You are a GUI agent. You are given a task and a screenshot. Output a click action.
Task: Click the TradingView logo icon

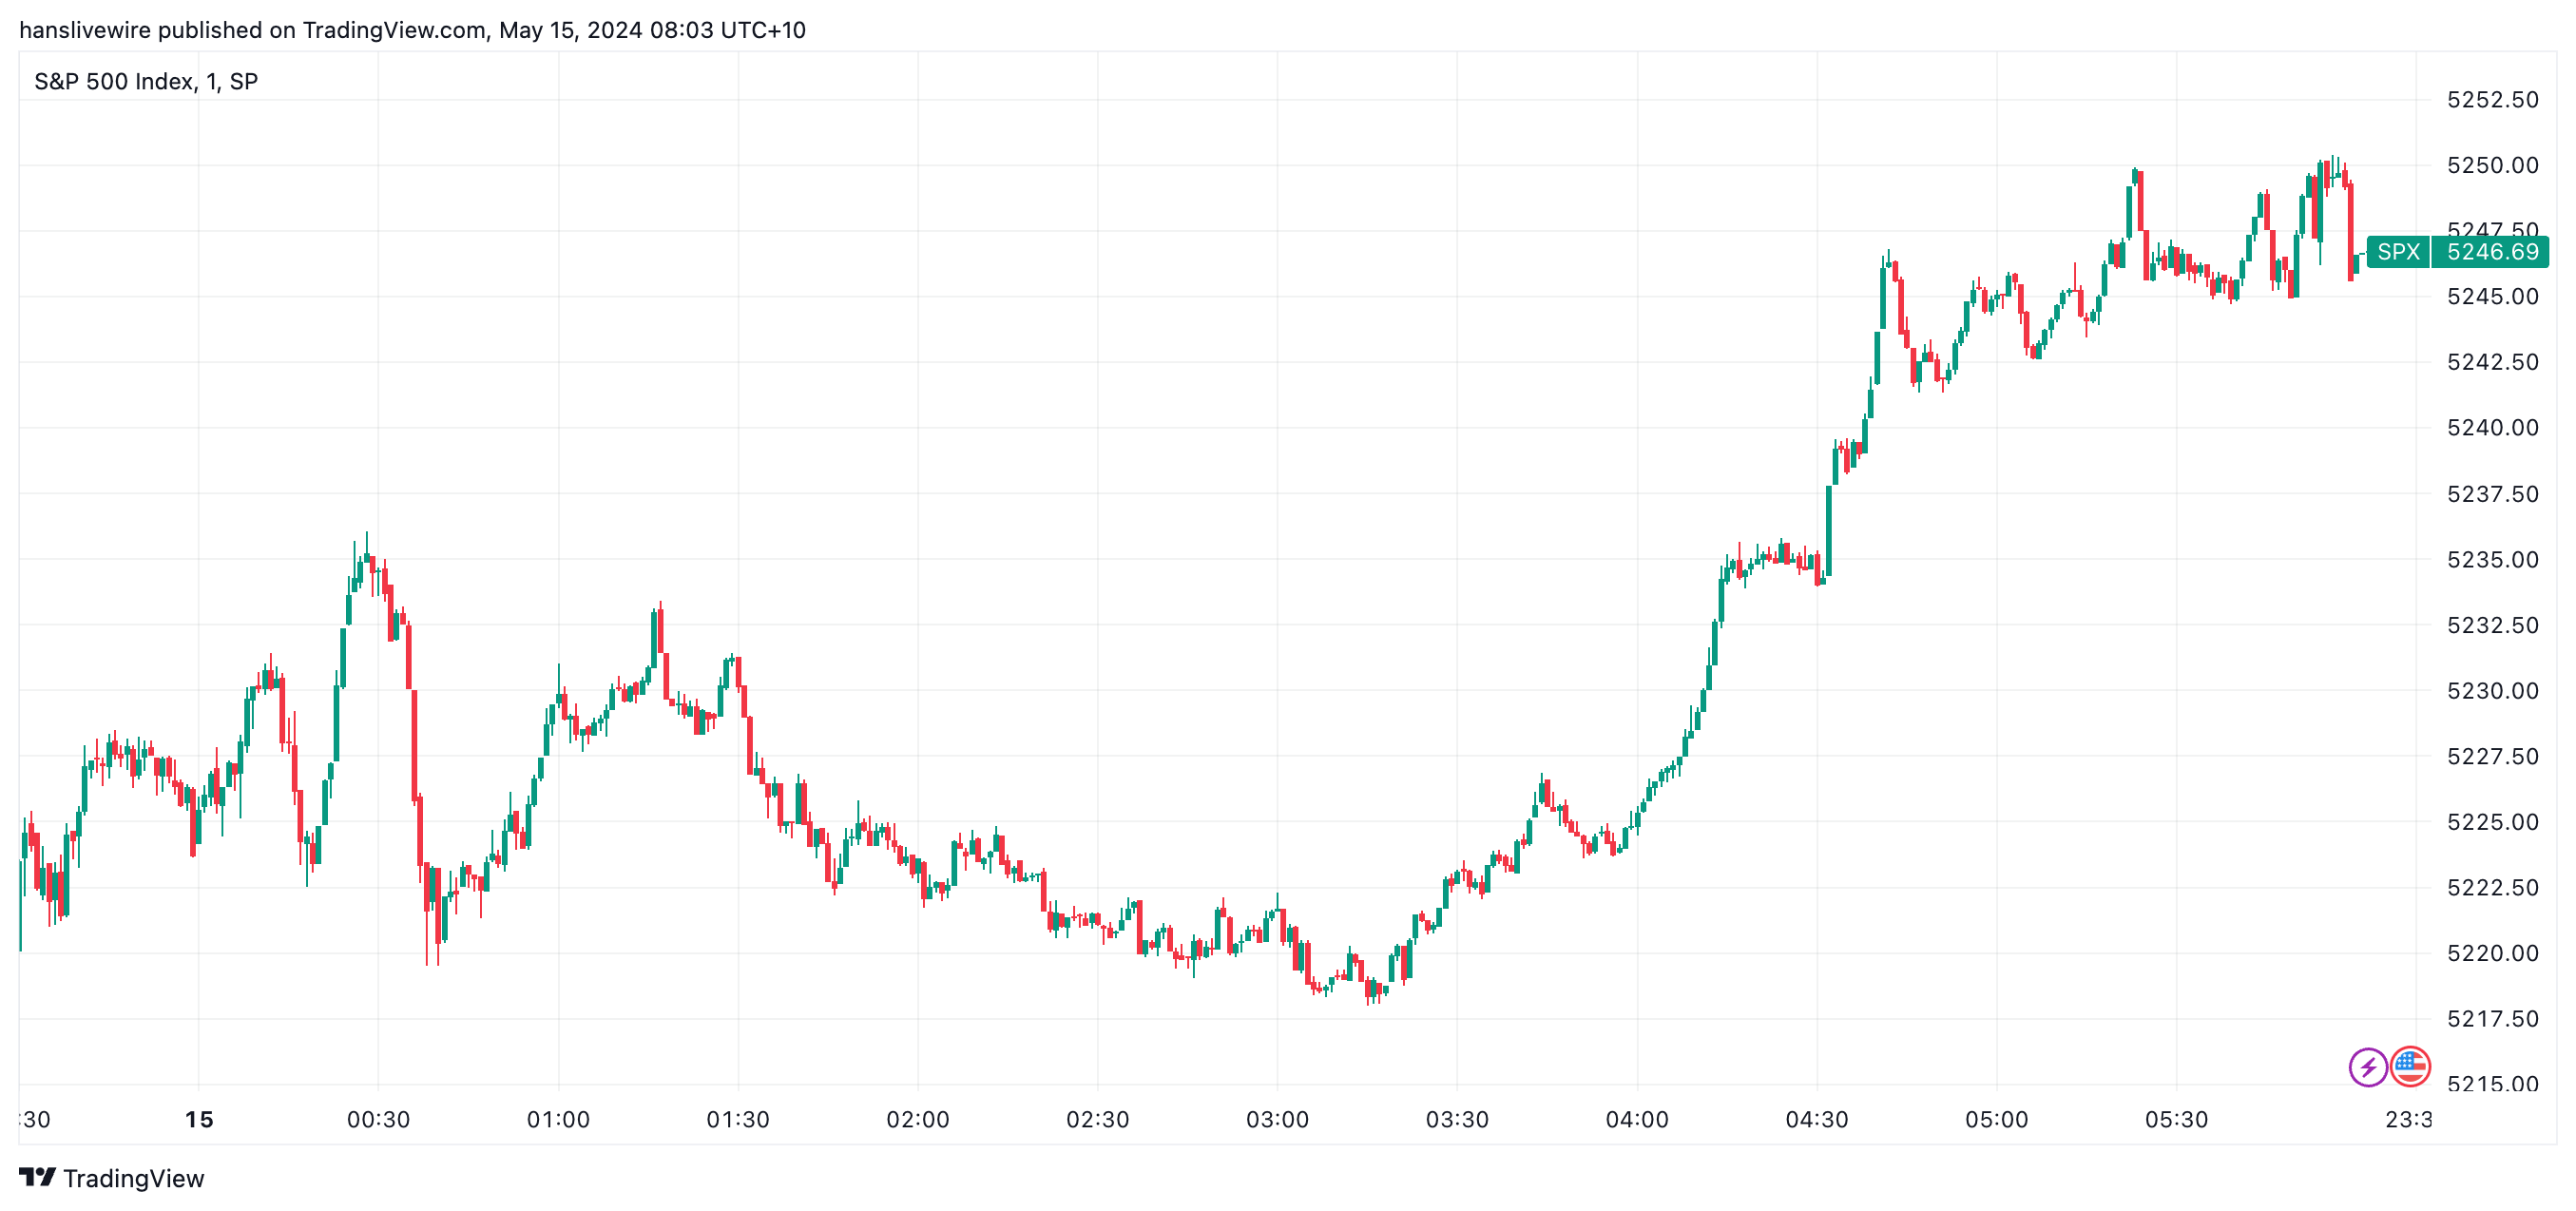[x=38, y=1177]
